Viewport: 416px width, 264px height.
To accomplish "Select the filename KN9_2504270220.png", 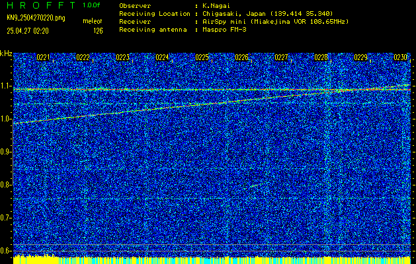I will coord(36,18).
